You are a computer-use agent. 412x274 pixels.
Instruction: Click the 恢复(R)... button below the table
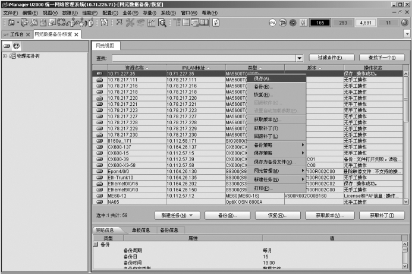(278, 215)
